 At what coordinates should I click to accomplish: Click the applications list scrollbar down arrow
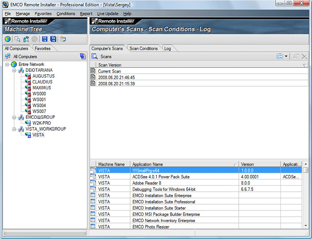click(306, 226)
